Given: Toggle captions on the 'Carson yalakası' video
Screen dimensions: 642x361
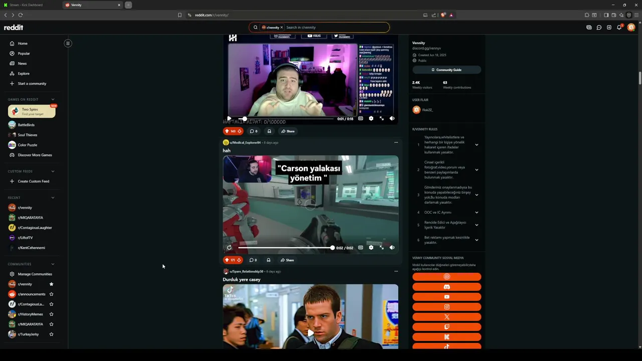Looking at the screenshot, I should tap(361, 248).
